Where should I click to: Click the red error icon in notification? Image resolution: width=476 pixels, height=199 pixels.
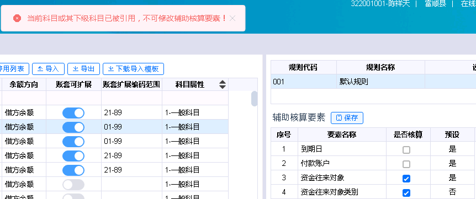17,19
